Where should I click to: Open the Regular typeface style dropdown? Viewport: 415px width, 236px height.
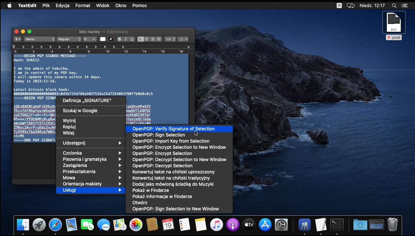tap(69, 39)
